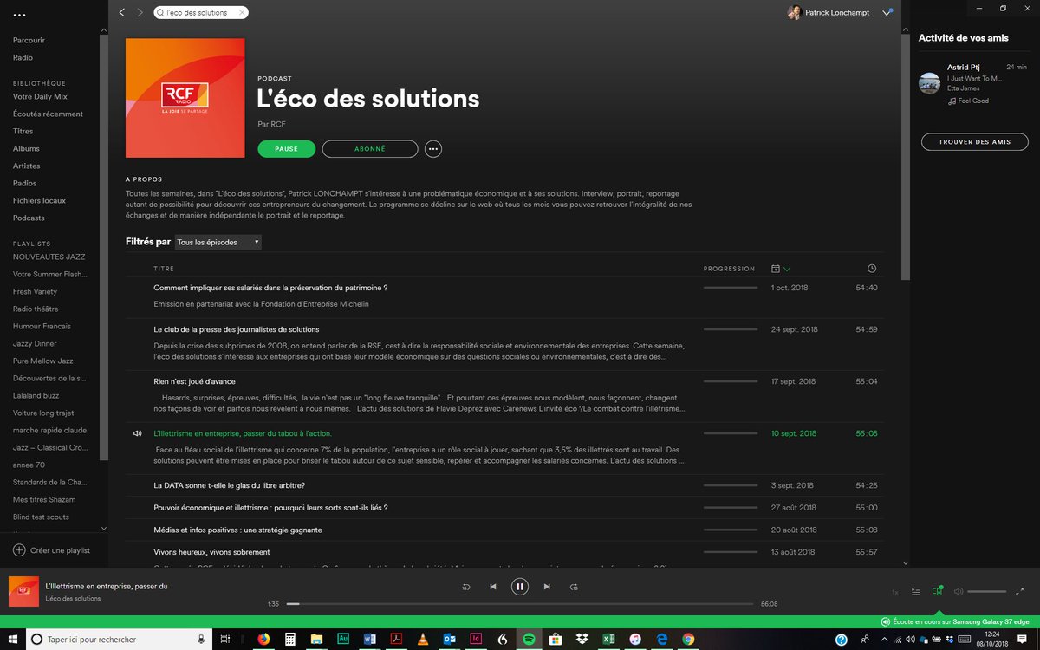Open Parcourir in the sidebar
Image resolution: width=1040 pixels, height=650 pixels.
point(29,40)
